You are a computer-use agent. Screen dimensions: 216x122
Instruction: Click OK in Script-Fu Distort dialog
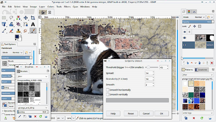(161, 114)
